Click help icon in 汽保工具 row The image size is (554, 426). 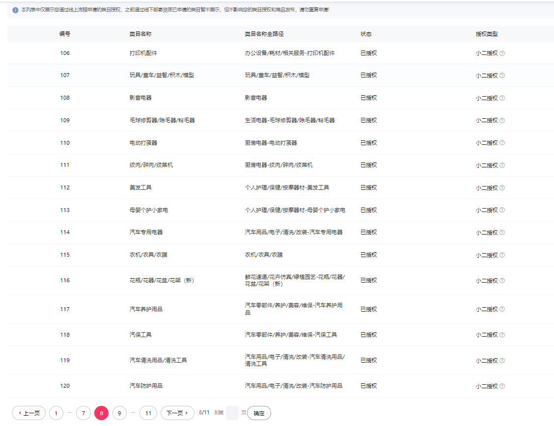click(502, 335)
